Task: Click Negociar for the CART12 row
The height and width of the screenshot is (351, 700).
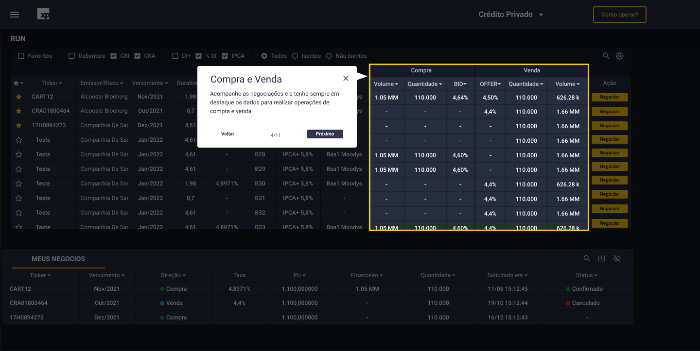Action: 609,97
